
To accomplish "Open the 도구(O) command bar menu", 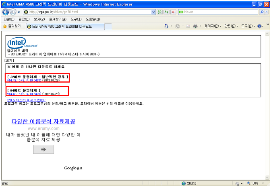I will pos(248,26).
